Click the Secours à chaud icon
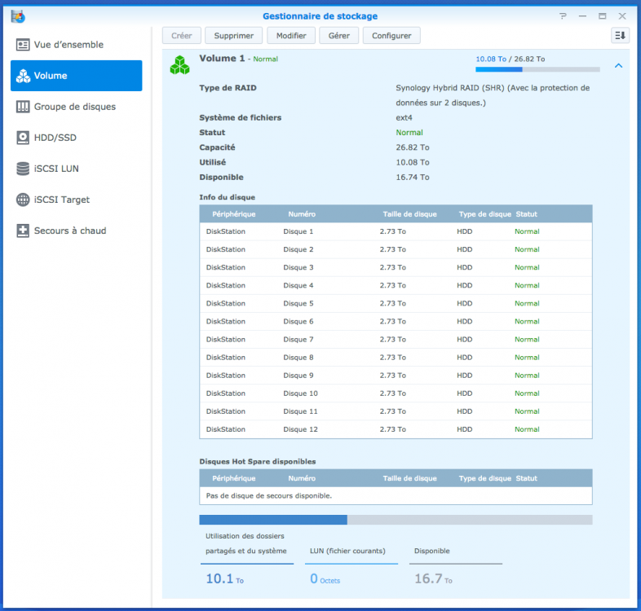This screenshot has height=611, width=641. pyautogui.click(x=23, y=231)
